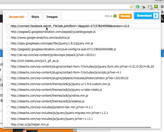Tick the sidetop.js checkbox

pos(8,101)
